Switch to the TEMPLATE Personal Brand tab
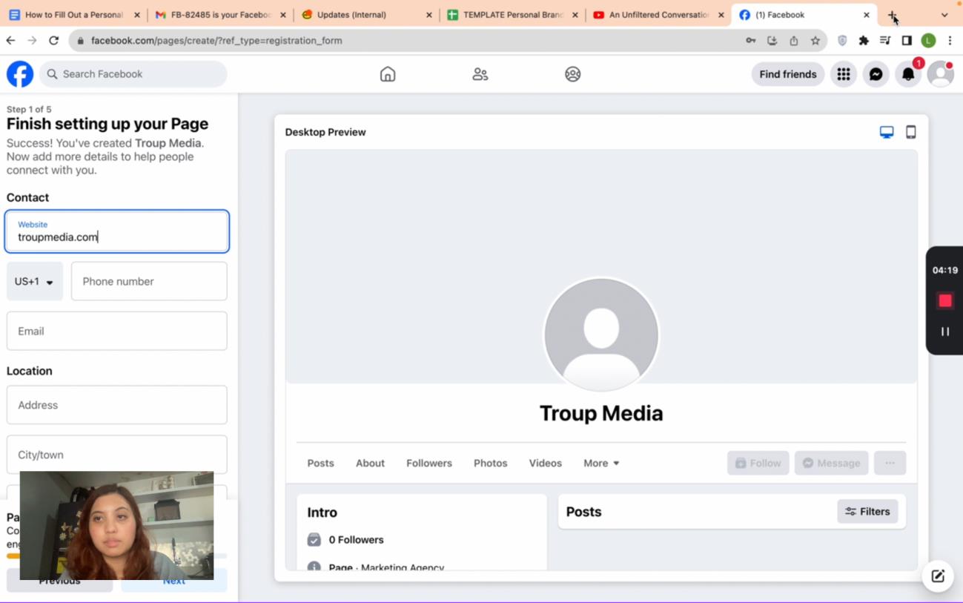Image resolution: width=963 pixels, height=603 pixels. point(512,15)
